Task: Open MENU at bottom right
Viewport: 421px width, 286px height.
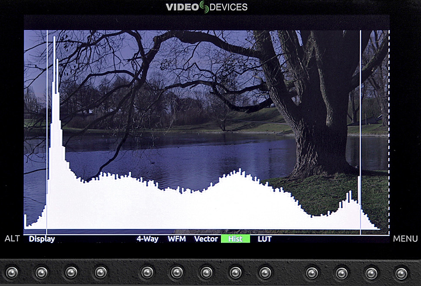Action: coord(405,239)
